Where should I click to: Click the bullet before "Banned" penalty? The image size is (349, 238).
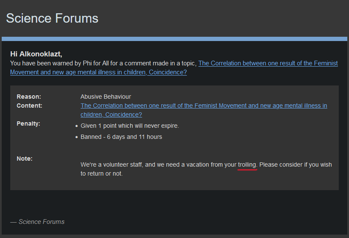click(76, 138)
